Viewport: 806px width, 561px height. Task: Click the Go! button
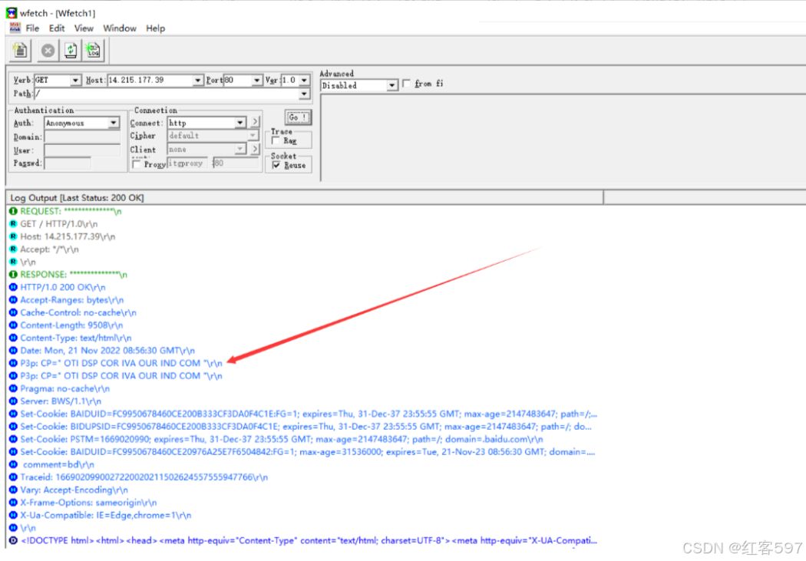tap(298, 117)
